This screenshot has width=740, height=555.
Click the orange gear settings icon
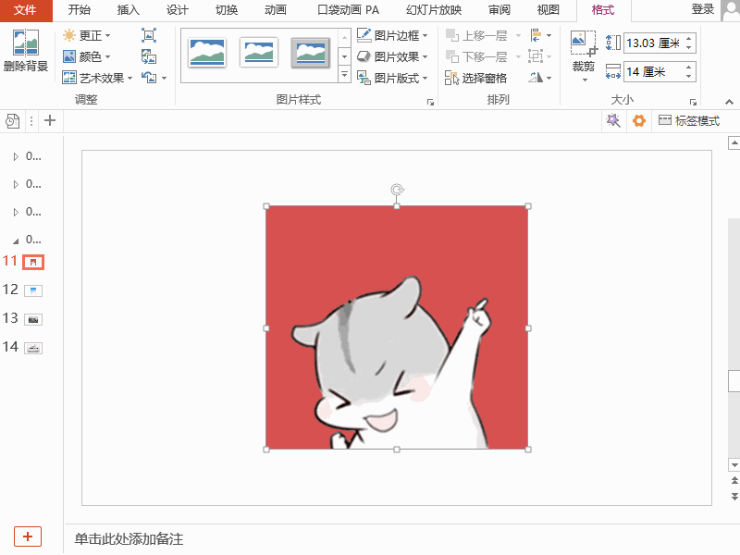[639, 121]
